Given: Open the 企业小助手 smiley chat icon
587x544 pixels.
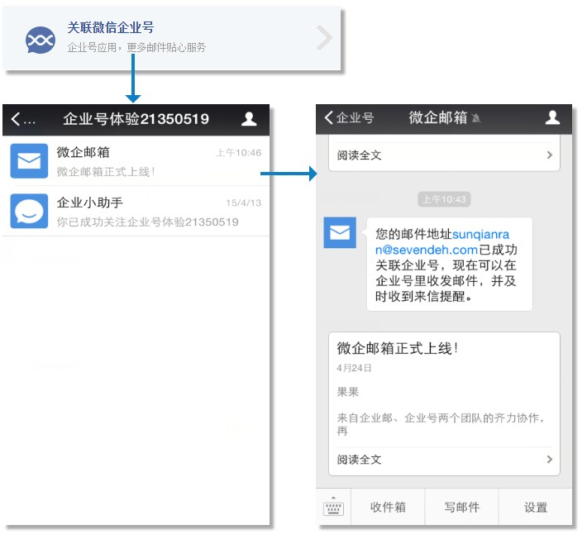Looking at the screenshot, I should [29, 211].
